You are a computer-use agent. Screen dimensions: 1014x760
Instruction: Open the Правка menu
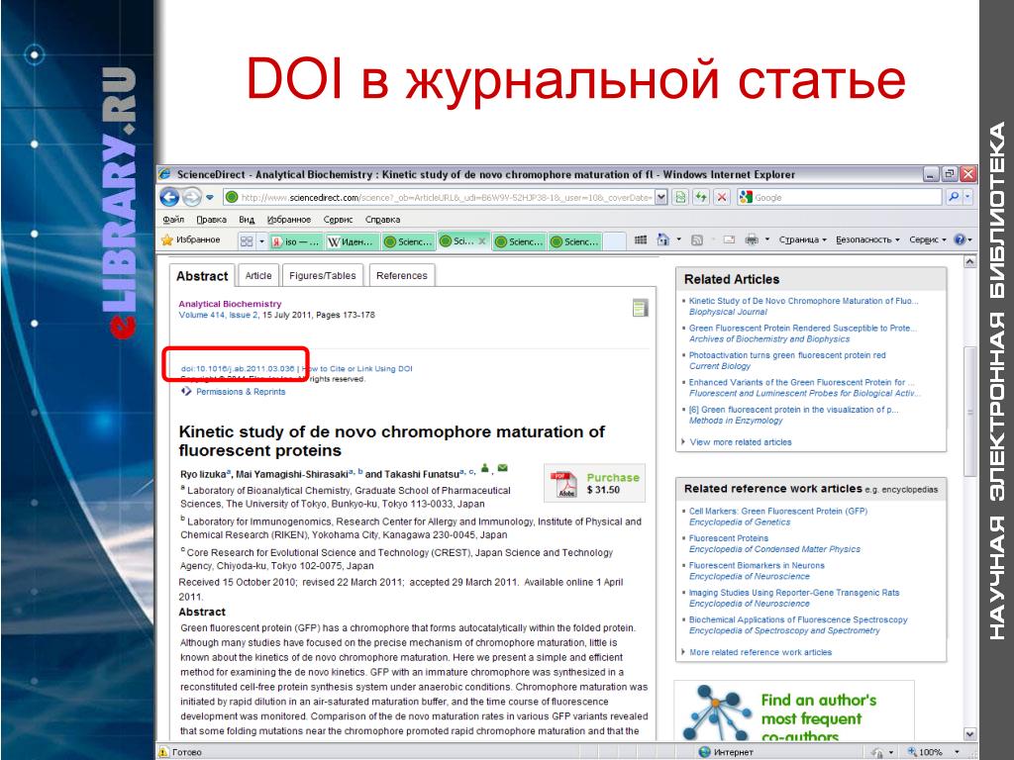[212, 220]
